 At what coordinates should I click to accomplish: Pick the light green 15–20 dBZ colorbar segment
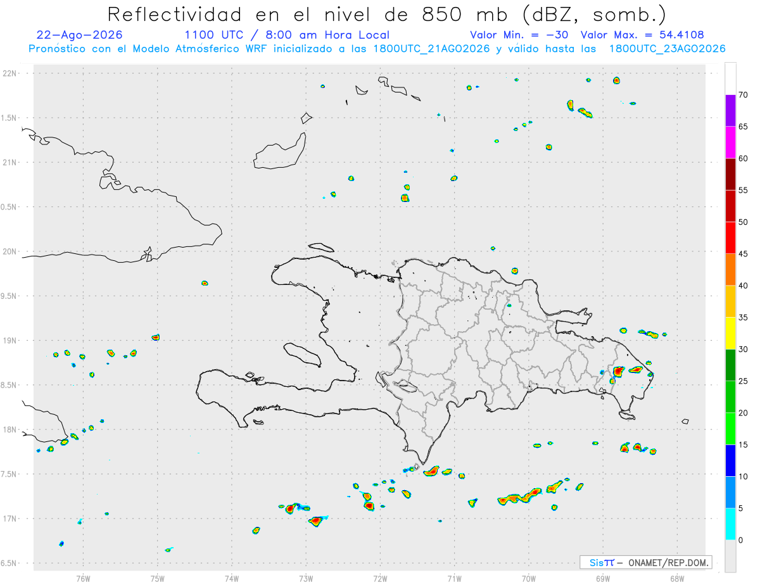(x=730, y=429)
